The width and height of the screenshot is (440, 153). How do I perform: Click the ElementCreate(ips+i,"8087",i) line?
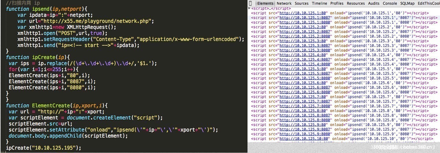pos(52,82)
